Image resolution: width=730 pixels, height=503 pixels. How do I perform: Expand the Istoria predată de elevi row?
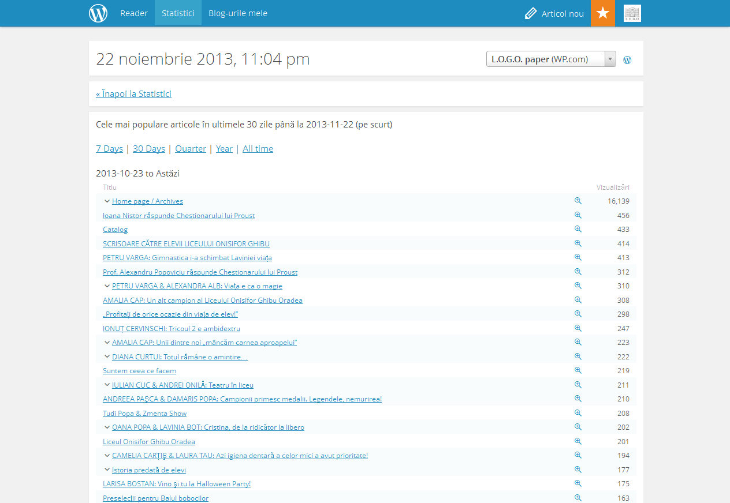point(107,470)
